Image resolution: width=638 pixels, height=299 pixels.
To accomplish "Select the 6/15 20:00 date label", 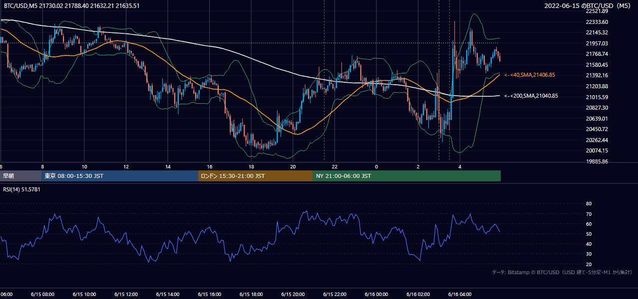I will (x=293, y=294).
